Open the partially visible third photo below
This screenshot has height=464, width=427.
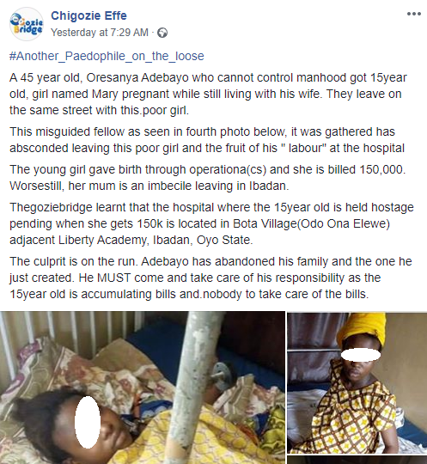[357, 460]
